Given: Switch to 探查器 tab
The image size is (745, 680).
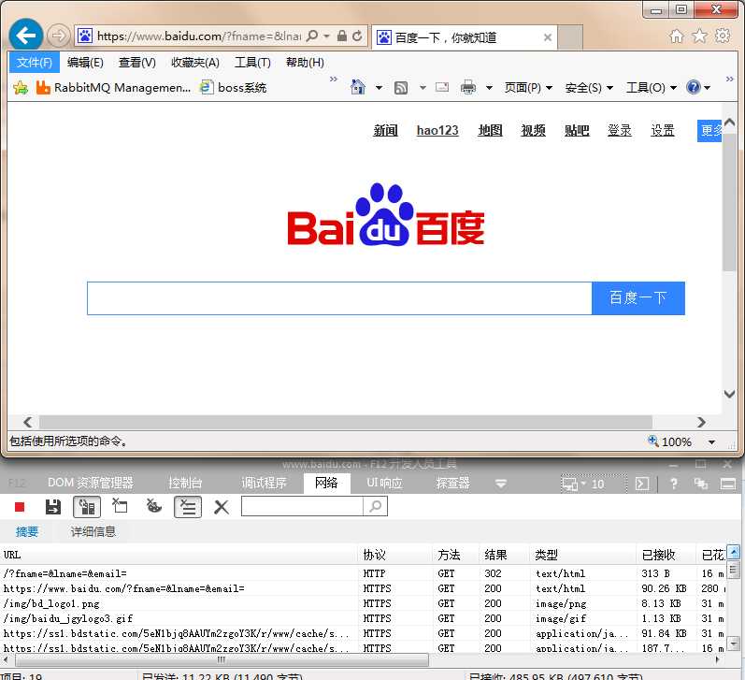Looking at the screenshot, I should 452,484.
